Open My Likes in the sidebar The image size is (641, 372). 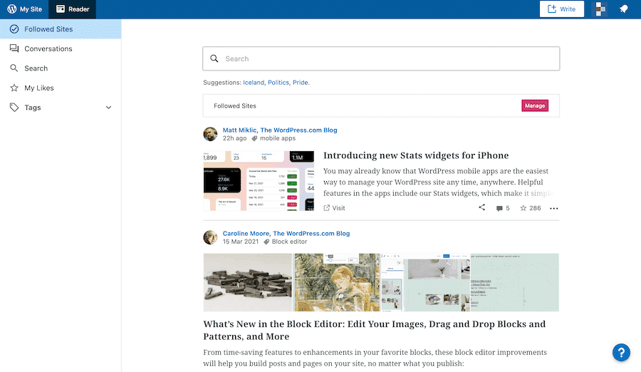click(x=38, y=88)
